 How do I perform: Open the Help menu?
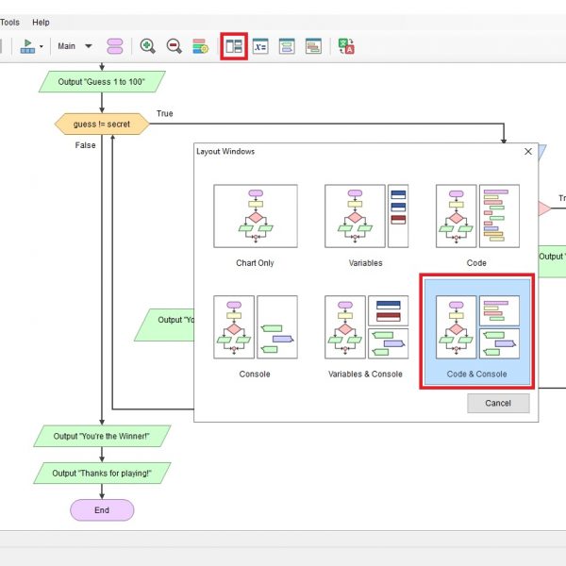(x=41, y=22)
